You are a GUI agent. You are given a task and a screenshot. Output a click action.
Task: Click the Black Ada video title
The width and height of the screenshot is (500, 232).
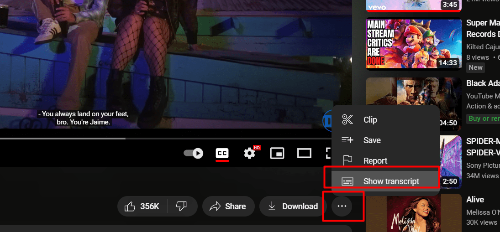[483, 83]
